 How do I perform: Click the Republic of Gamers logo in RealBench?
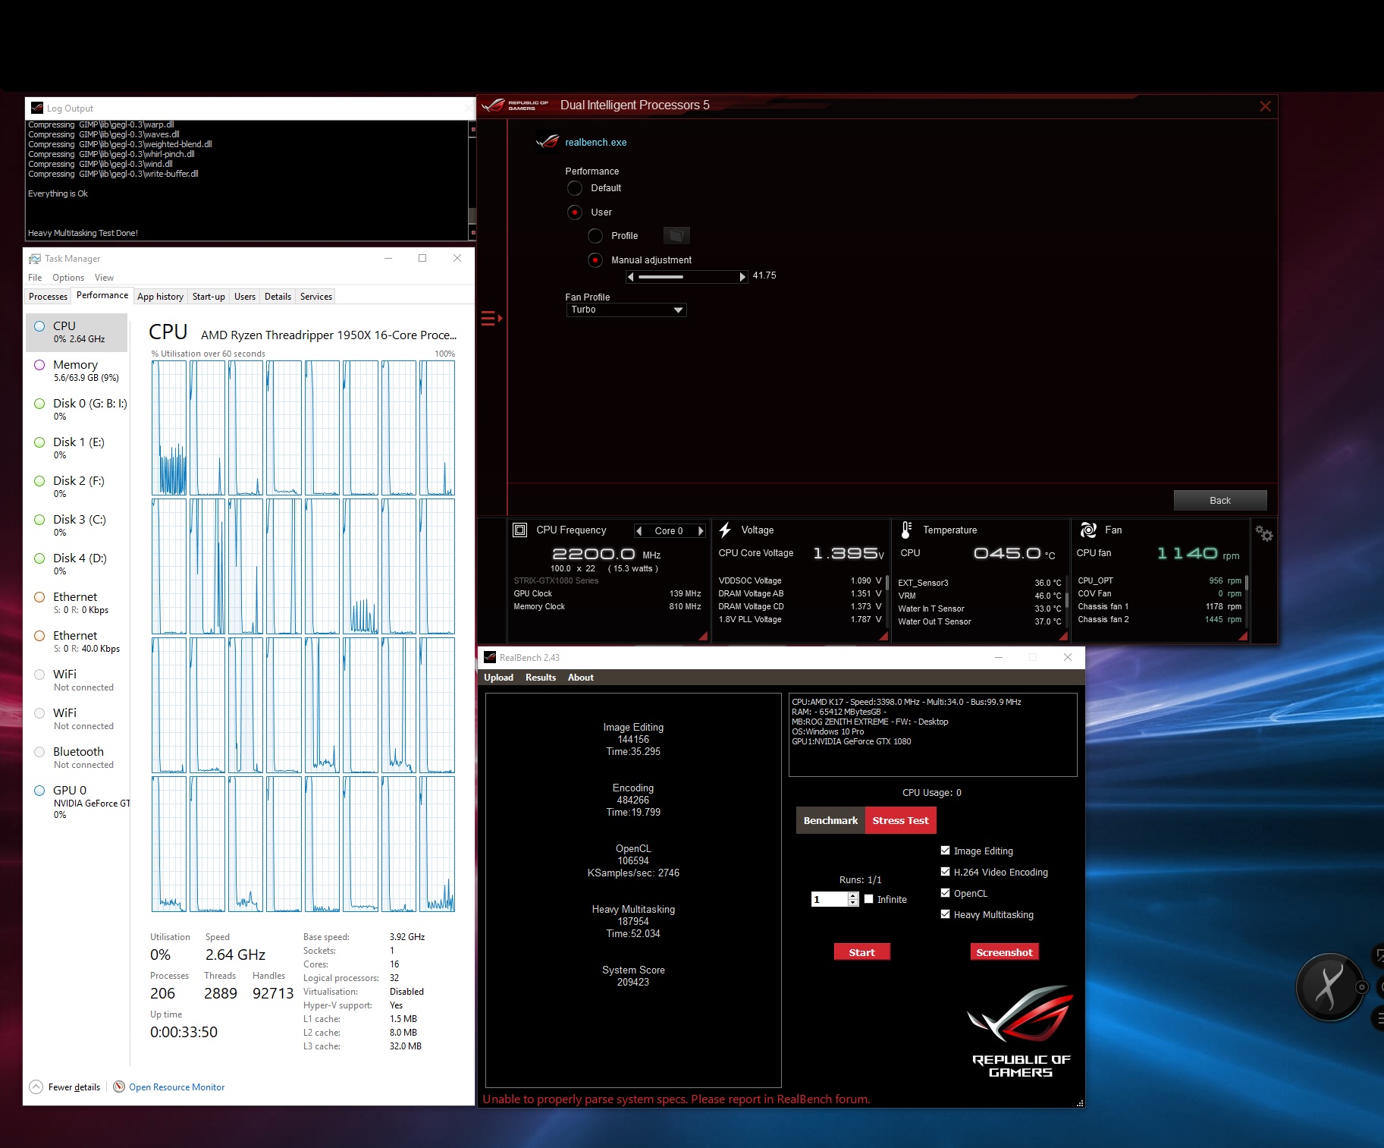[x=1021, y=1030]
